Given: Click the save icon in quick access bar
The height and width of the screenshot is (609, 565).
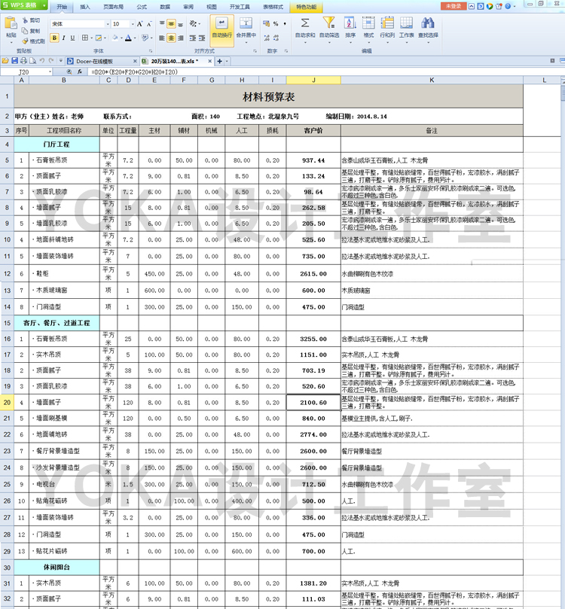Looking at the screenshot, I should tap(14, 61).
